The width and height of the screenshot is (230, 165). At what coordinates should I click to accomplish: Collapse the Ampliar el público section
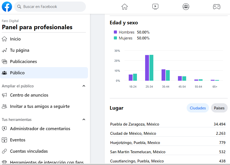tap(84, 86)
